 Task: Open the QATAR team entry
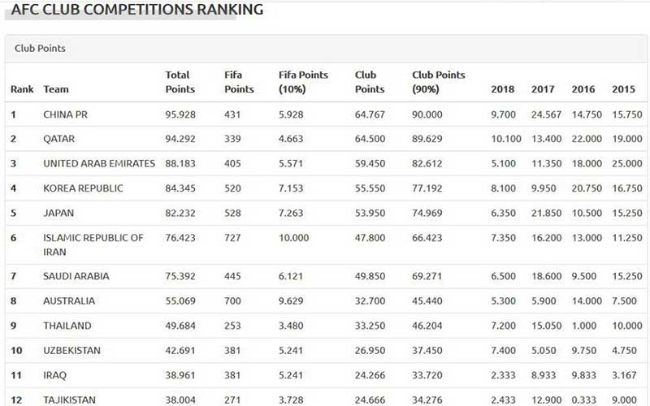(x=60, y=139)
